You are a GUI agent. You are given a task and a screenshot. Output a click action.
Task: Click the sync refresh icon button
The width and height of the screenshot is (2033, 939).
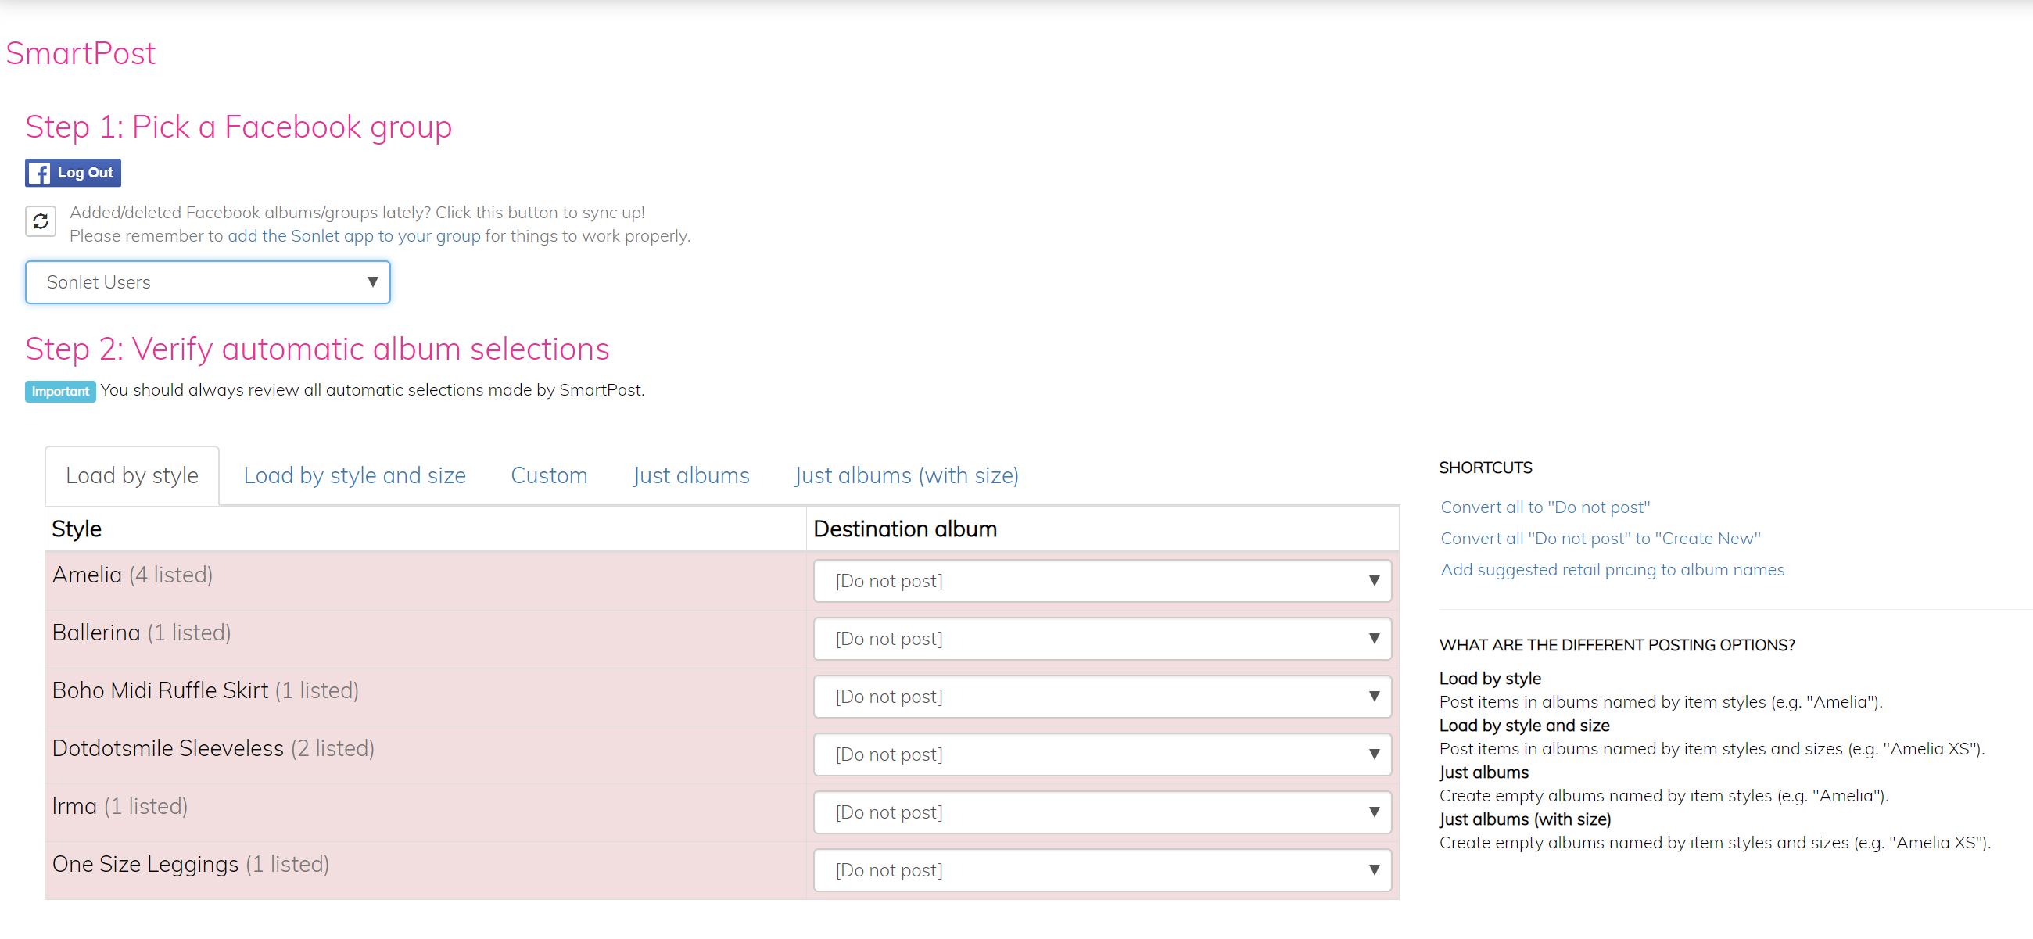point(40,221)
